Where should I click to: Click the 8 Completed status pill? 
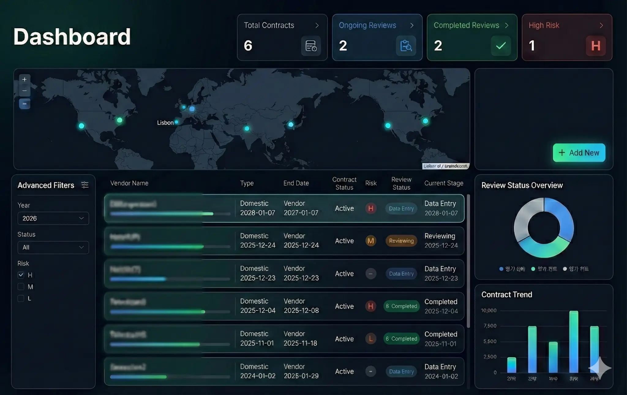(x=401, y=306)
